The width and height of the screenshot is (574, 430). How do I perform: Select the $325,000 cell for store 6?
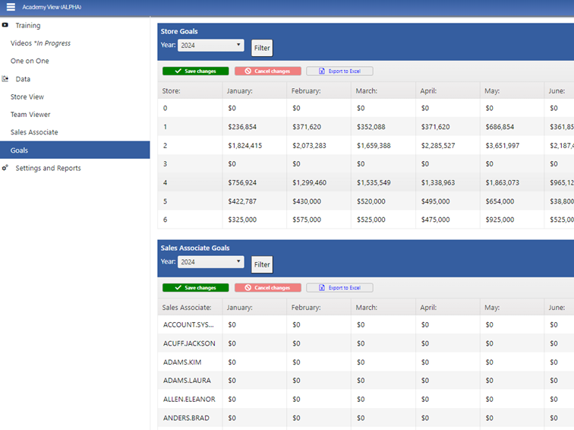click(254, 220)
